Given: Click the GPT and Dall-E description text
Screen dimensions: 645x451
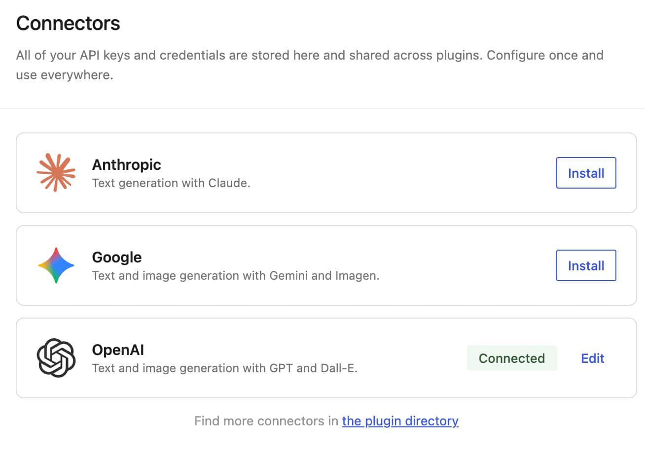Looking at the screenshot, I should tap(224, 368).
